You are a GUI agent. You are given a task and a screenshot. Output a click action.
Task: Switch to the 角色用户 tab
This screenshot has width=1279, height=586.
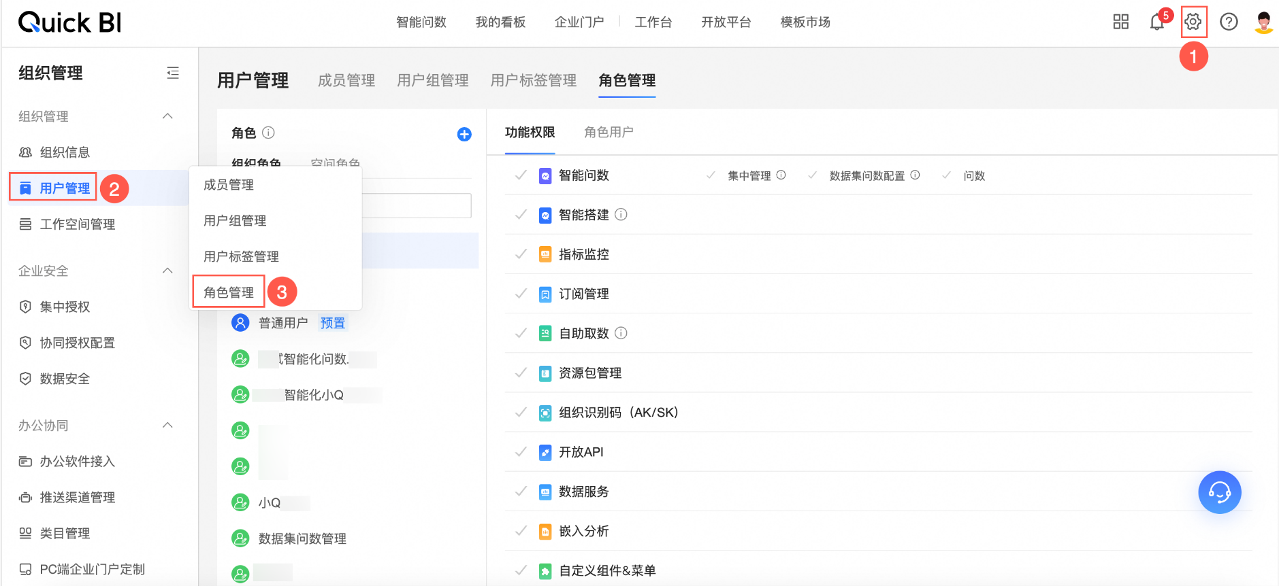(609, 132)
